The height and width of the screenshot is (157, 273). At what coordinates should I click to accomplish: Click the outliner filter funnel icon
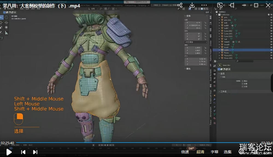(269, 8)
